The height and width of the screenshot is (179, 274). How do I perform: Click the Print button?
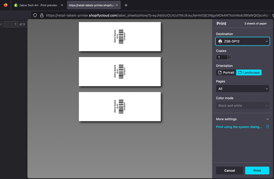click(x=257, y=171)
